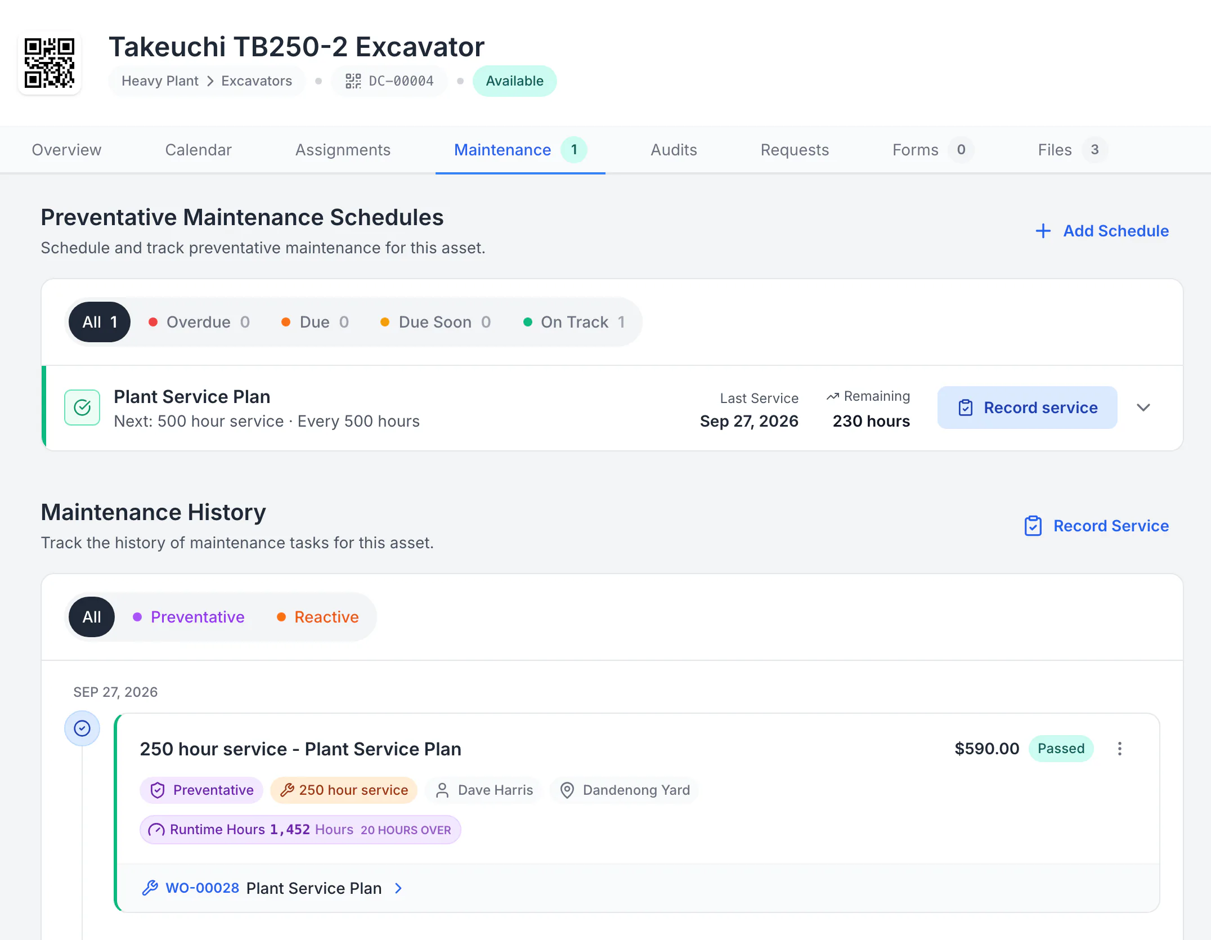Click the Available status badge
The height and width of the screenshot is (940, 1211).
(514, 81)
